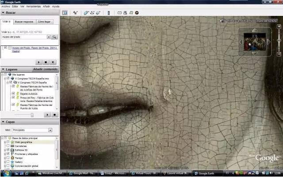The height and width of the screenshot is (177, 283).
Task: Zoom out with the minus button
Action: pyautogui.click(x=279, y=54)
